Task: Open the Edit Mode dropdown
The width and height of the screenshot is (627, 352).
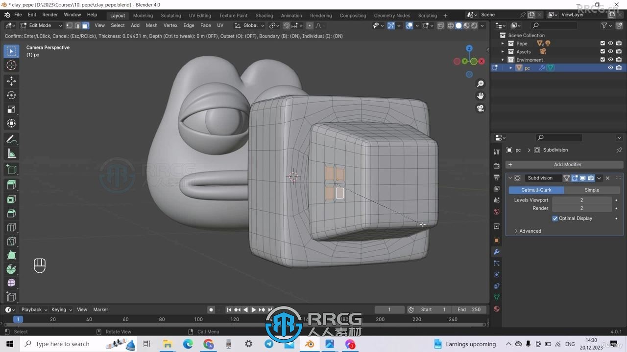Action: click(41, 25)
